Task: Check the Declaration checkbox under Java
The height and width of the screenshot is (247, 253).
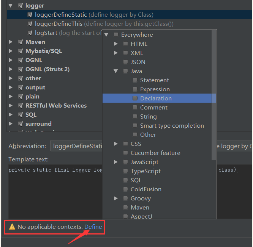Action: (135, 98)
